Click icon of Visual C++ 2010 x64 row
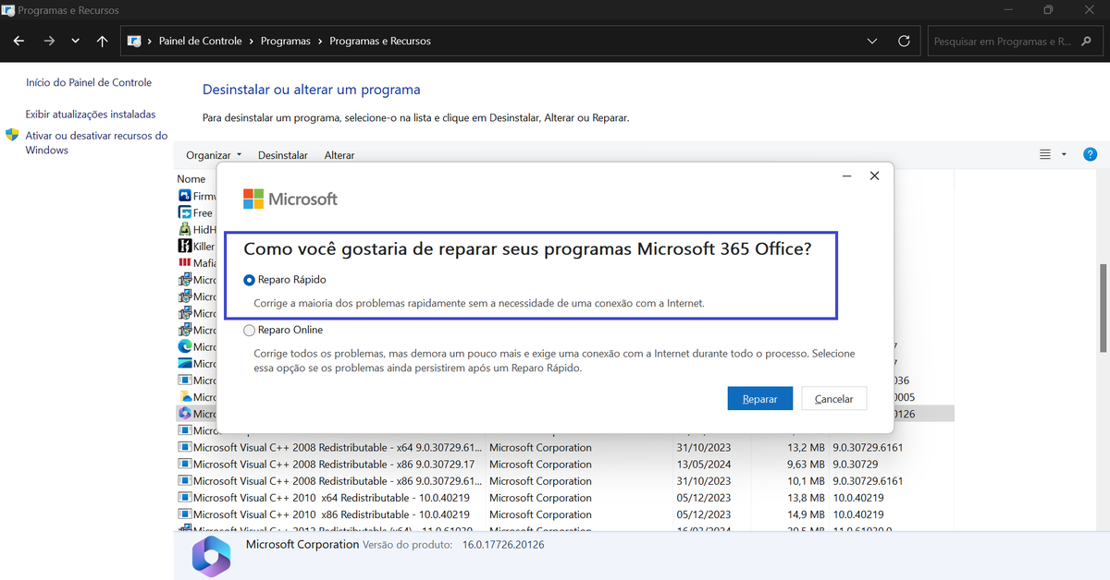This screenshot has height=580, width=1110. (184, 498)
